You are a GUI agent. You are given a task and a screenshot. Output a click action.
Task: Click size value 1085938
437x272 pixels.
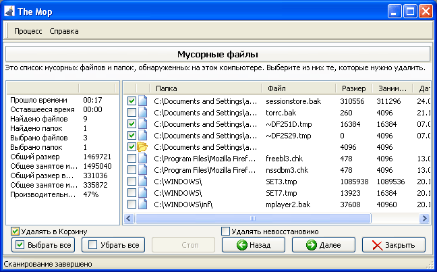pyautogui.click(x=354, y=182)
